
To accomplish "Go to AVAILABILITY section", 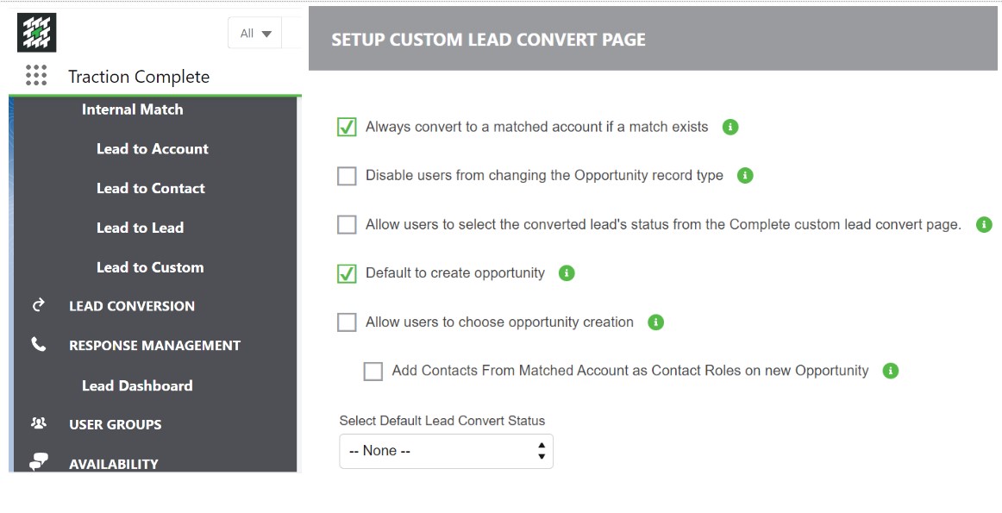I will tap(114, 464).
